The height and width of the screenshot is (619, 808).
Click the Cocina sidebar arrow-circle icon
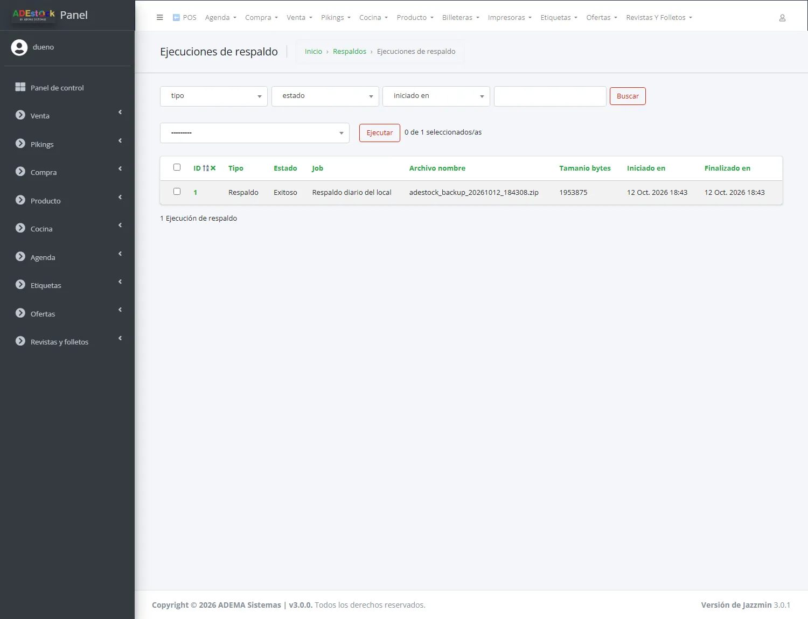20,228
